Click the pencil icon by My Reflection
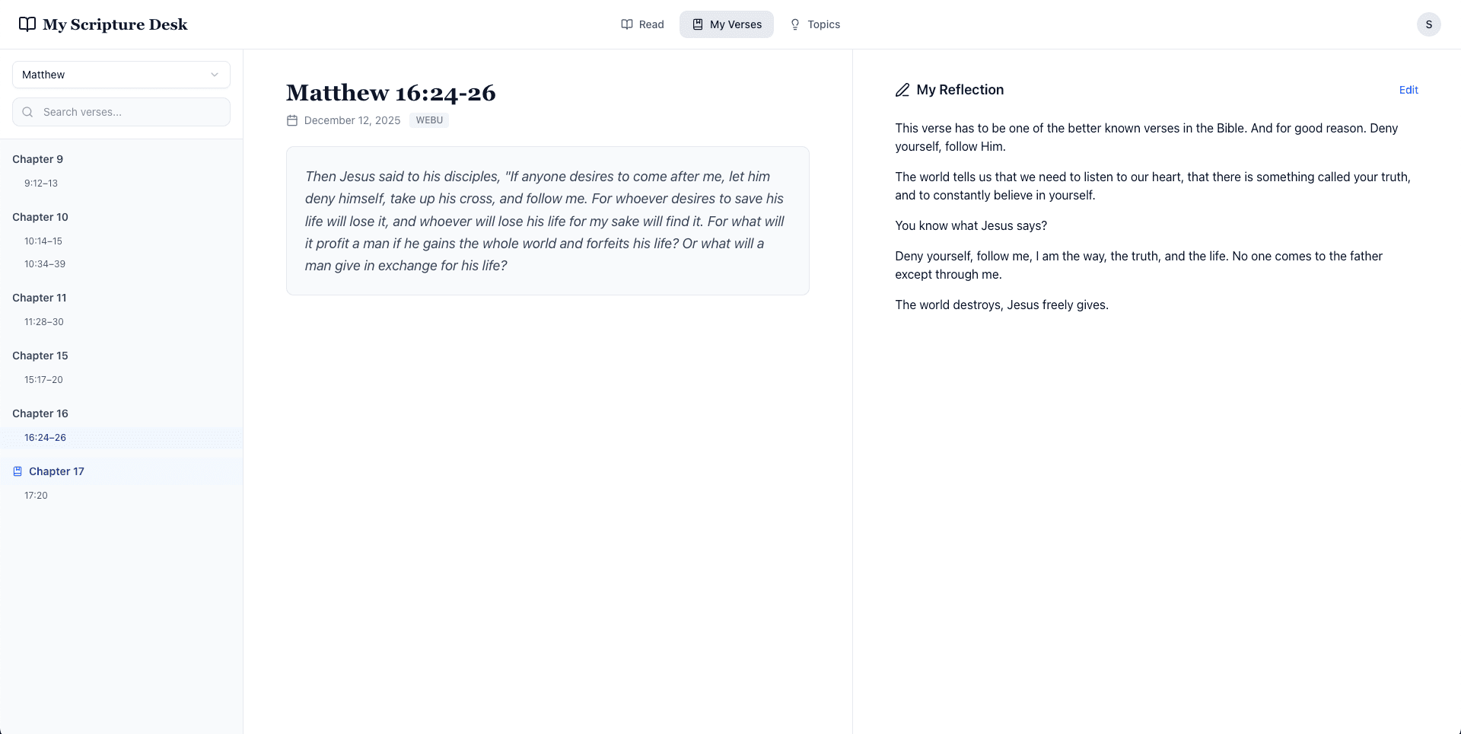 coord(902,89)
